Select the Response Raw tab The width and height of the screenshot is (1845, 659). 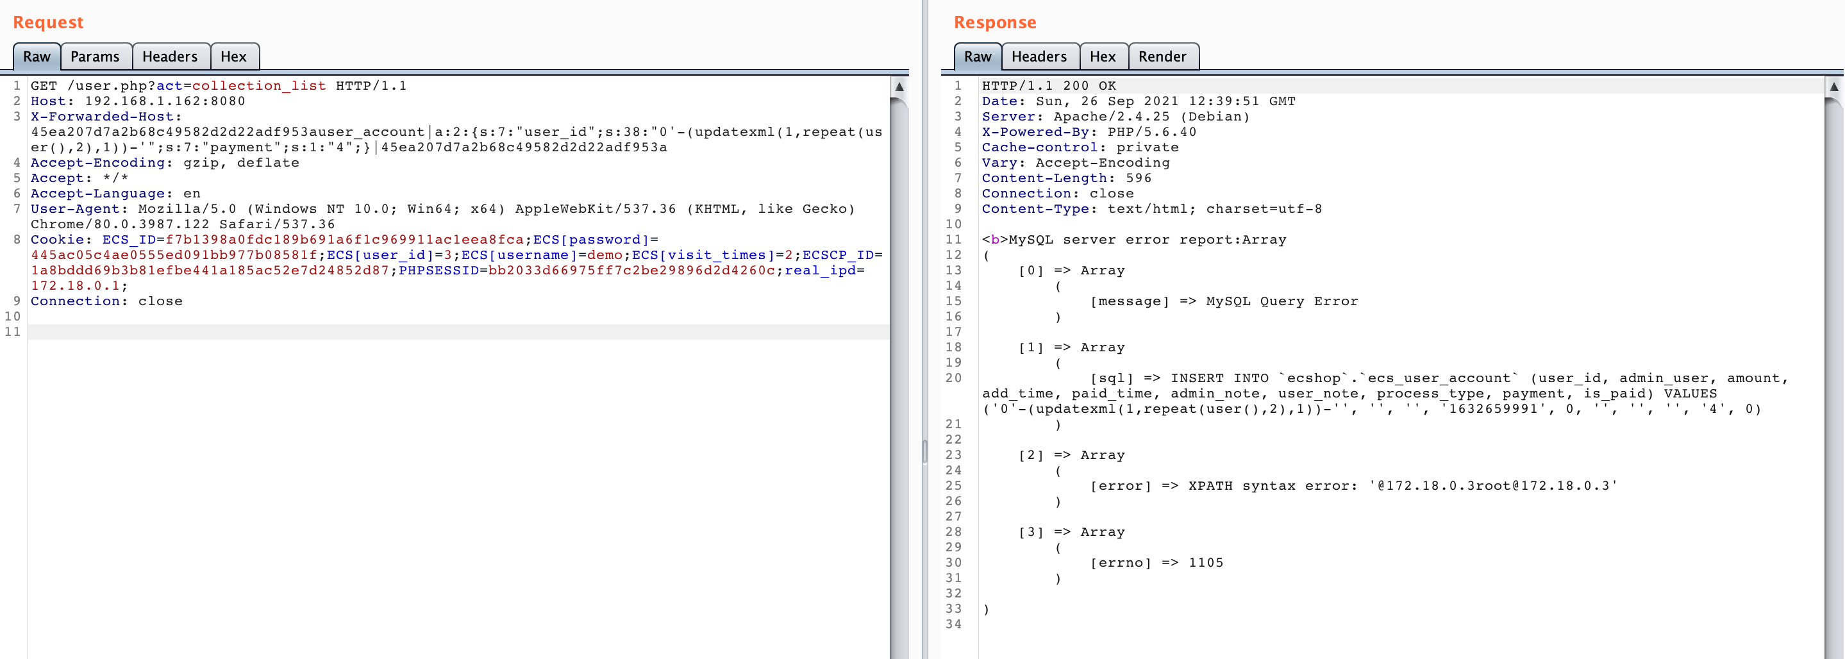click(978, 56)
